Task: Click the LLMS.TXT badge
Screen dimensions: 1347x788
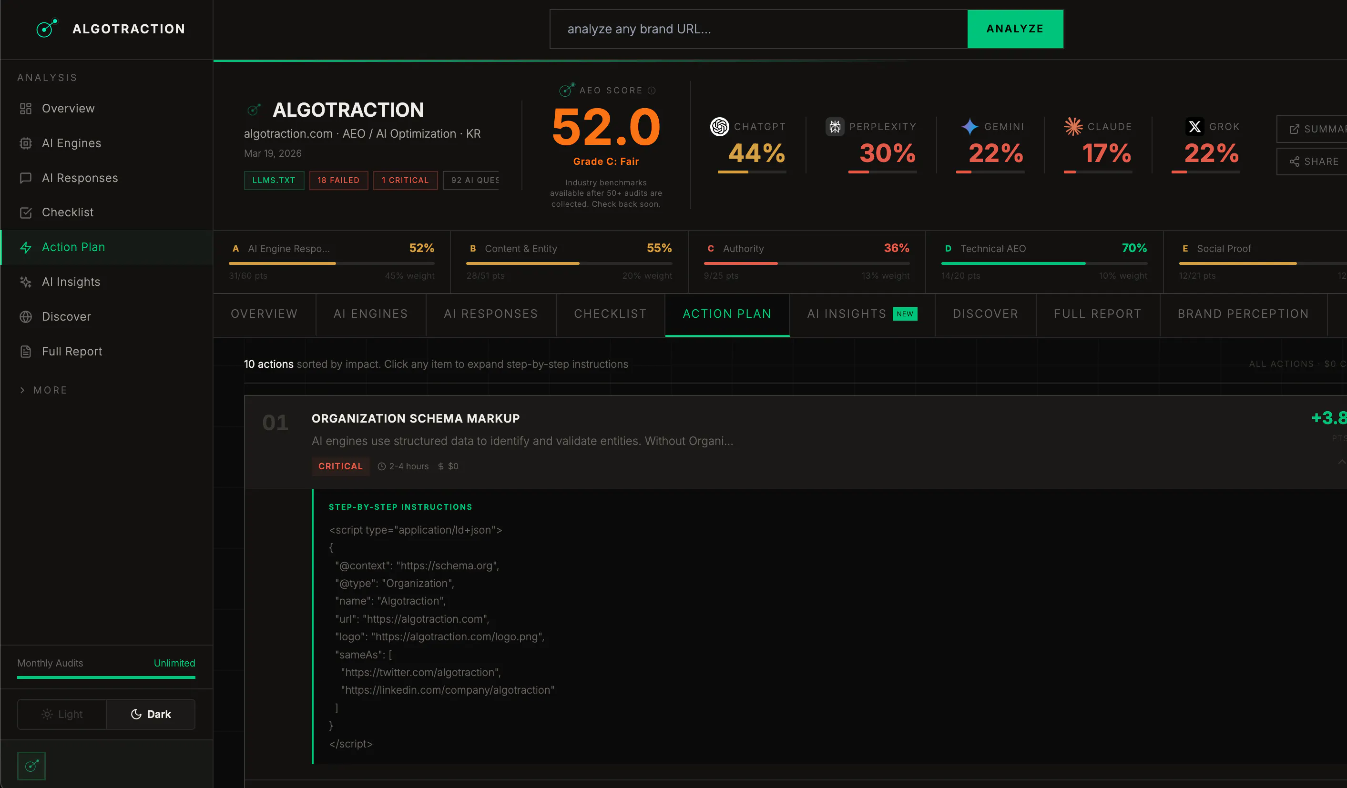Action: pyautogui.click(x=274, y=181)
